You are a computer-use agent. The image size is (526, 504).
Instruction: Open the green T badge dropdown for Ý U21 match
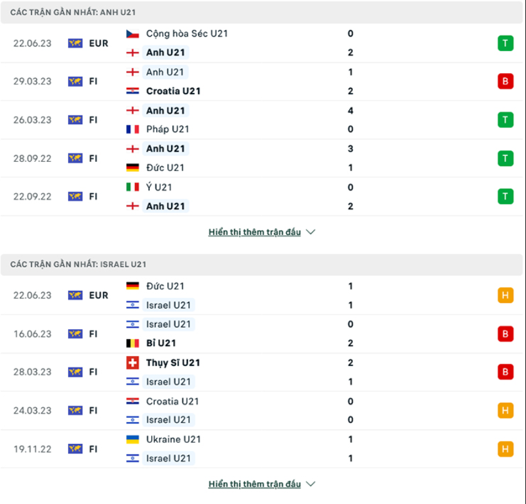(505, 196)
